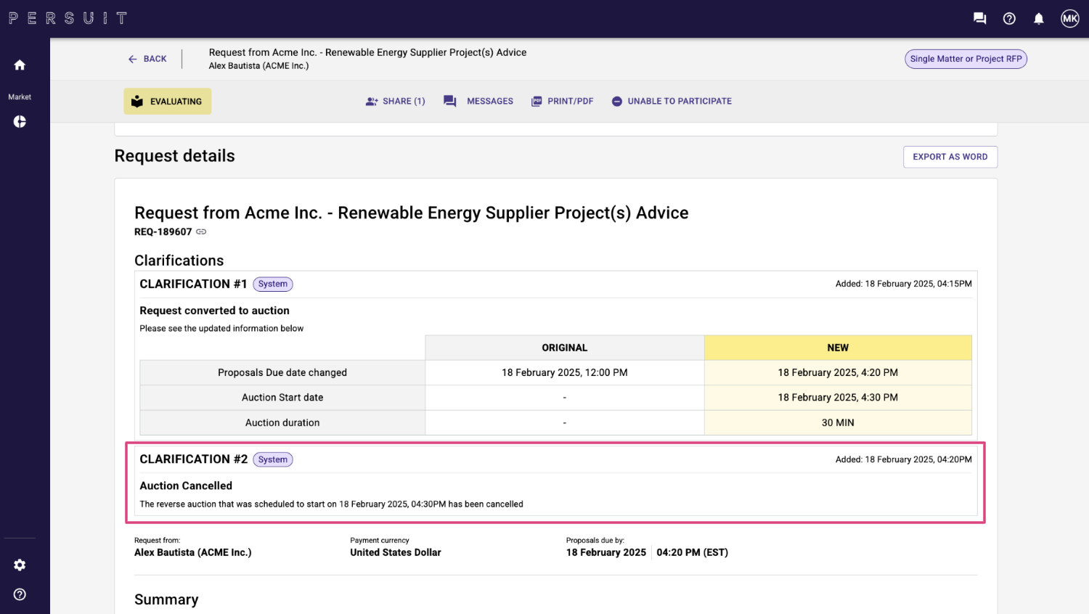Open the sidebar help icon at bottom
This screenshot has width=1089, height=614.
20,594
